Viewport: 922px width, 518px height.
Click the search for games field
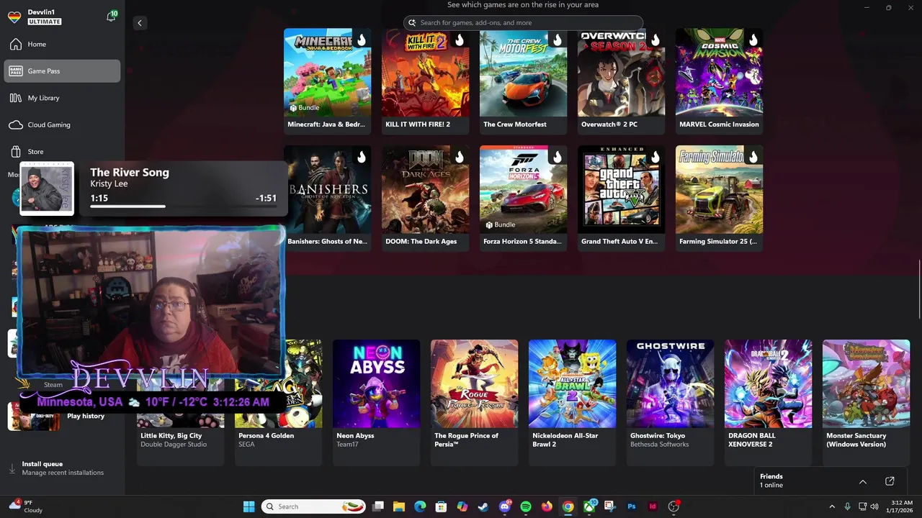coord(523,23)
